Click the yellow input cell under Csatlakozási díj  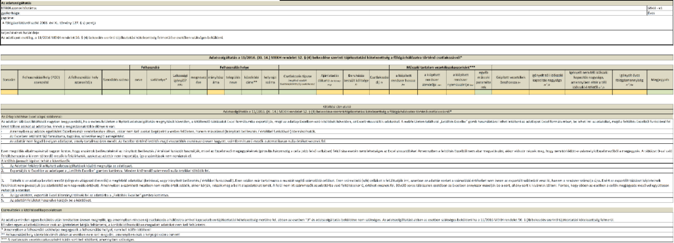[379, 92]
